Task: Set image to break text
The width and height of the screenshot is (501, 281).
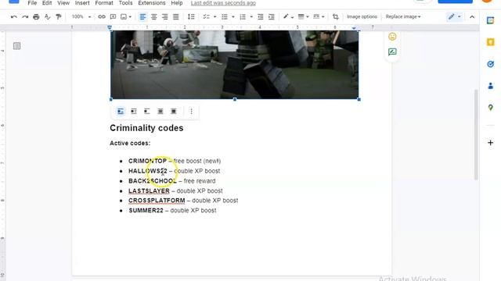Action: click(x=147, y=111)
